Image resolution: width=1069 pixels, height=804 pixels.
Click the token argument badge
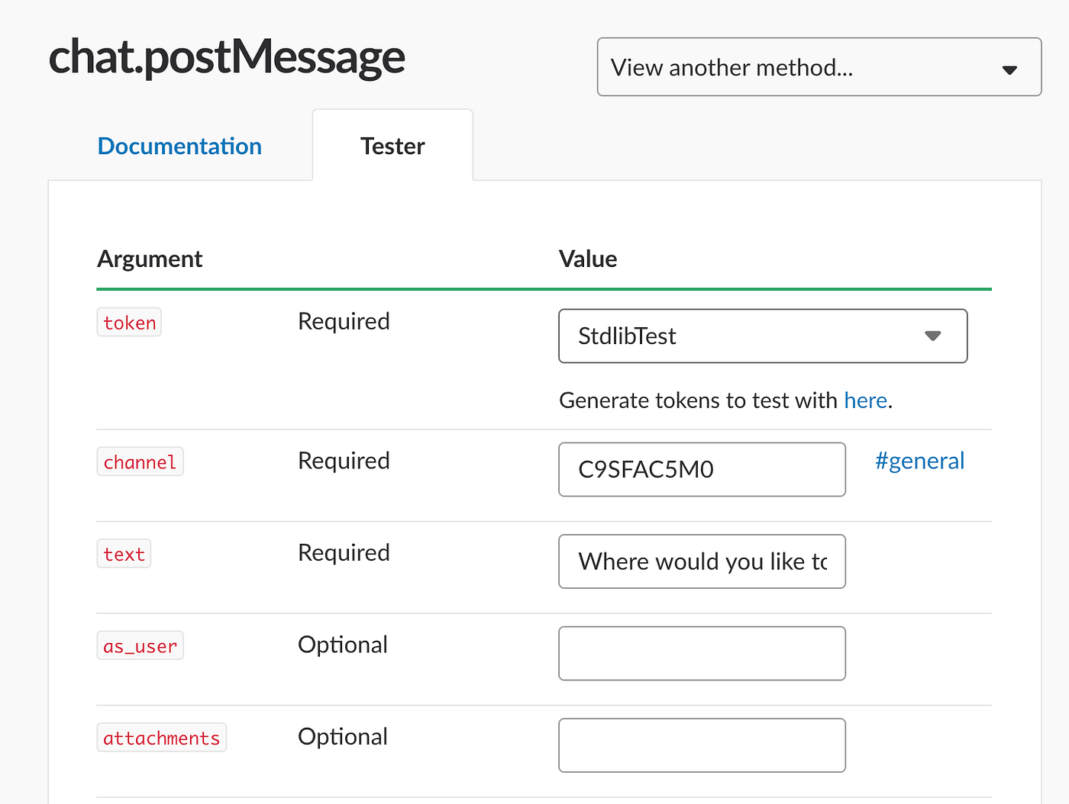click(128, 322)
